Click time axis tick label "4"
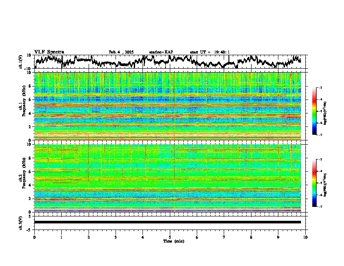 point(143,237)
